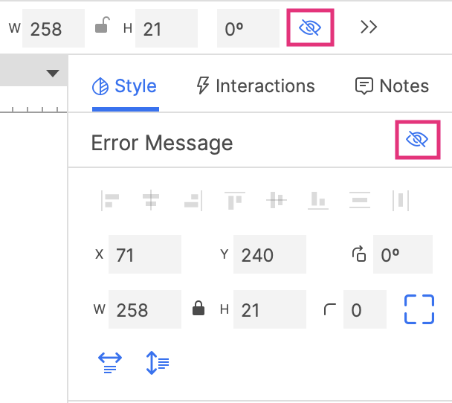Screen dimensions: 452x403
Task: Toggle hidden eye icon in top toolbar
Action: (x=309, y=28)
